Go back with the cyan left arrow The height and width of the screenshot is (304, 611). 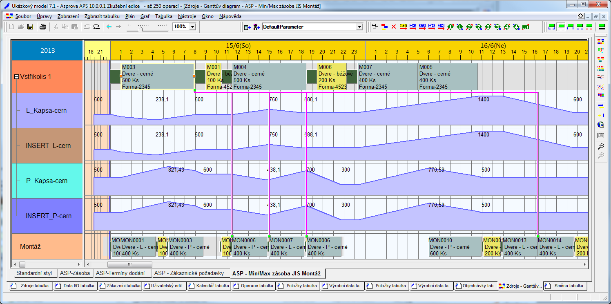(109, 27)
